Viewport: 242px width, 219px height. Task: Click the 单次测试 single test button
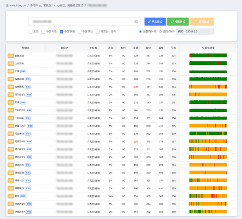click(155, 21)
